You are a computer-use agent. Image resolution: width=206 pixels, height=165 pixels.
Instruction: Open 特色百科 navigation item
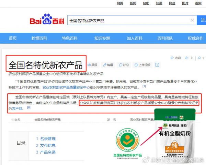click(70, 38)
